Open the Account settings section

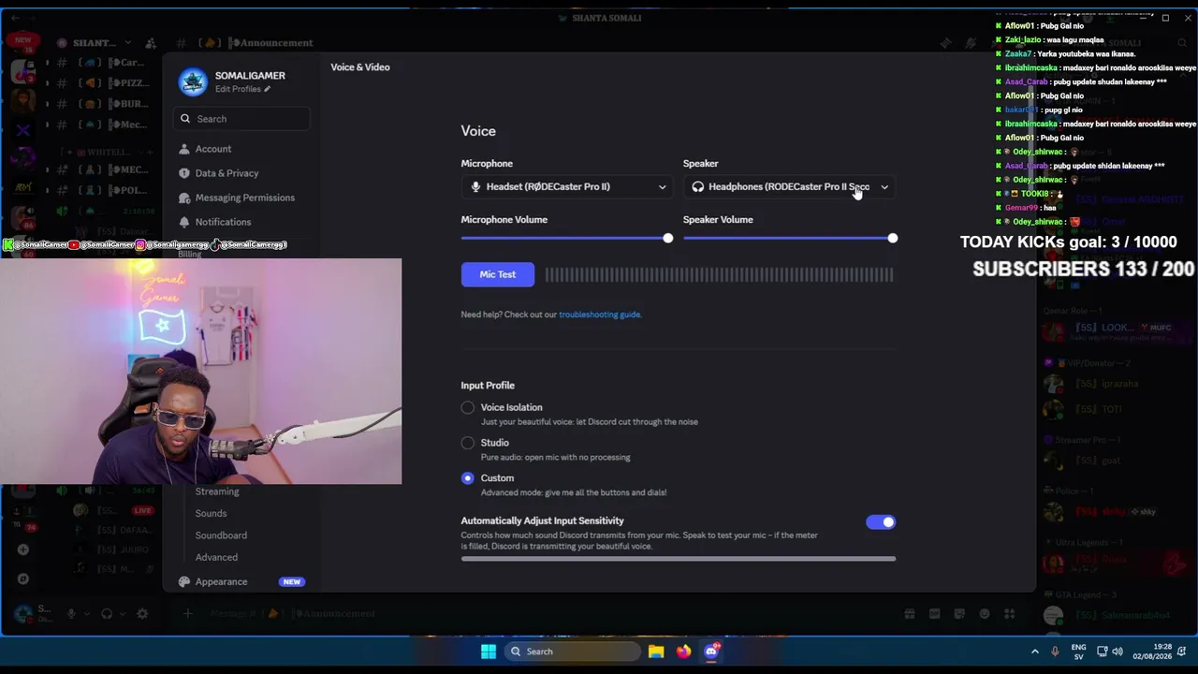click(x=213, y=149)
